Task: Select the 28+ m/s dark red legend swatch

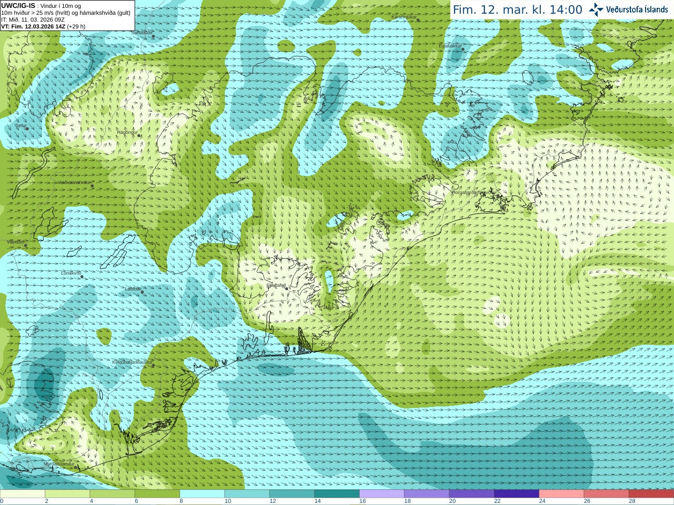Action: pyautogui.click(x=651, y=494)
